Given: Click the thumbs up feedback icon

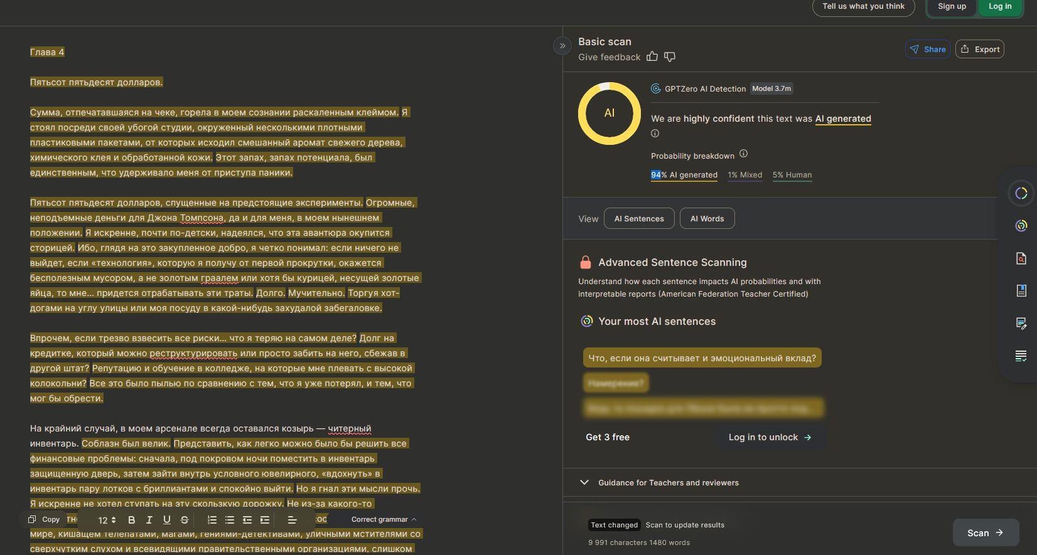Looking at the screenshot, I should pyautogui.click(x=652, y=57).
